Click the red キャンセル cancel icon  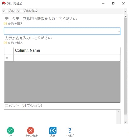click(30, 130)
